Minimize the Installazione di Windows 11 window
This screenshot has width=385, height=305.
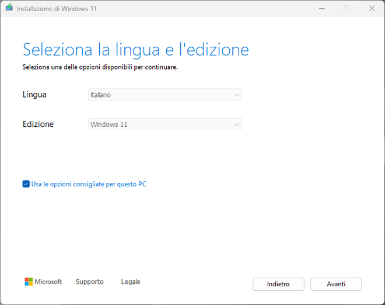click(x=322, y=8)
